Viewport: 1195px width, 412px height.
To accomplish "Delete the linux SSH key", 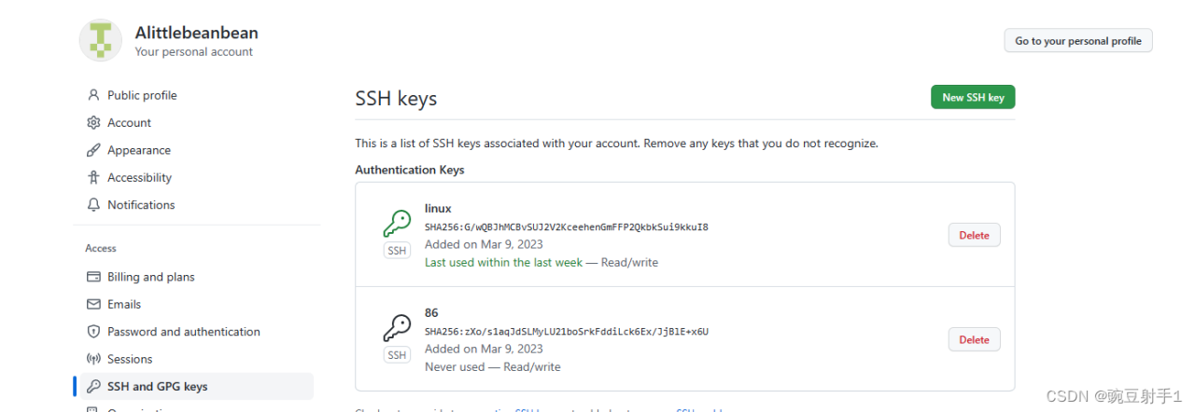I will (974, 235).
